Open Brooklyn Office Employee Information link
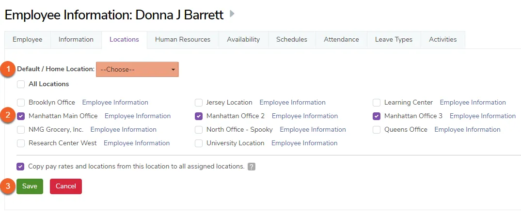This screenshot has width=521, height=215. click(115, 103)
